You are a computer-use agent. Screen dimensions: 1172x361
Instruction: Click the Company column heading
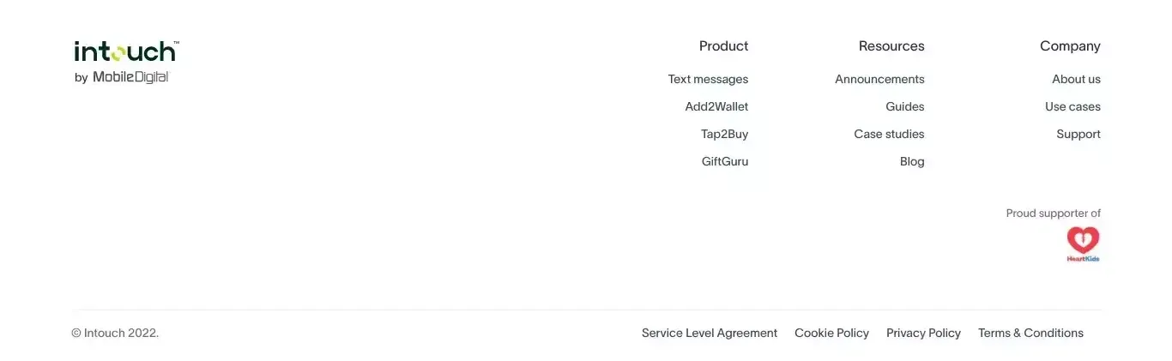tap(1070, 46)
